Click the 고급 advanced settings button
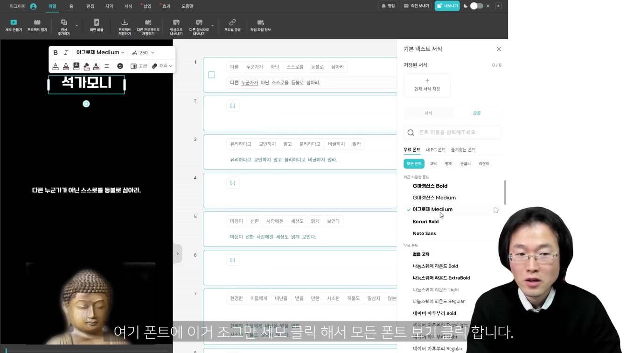The height and width of the screenshot is (353, 627). [x=139, y=66]
